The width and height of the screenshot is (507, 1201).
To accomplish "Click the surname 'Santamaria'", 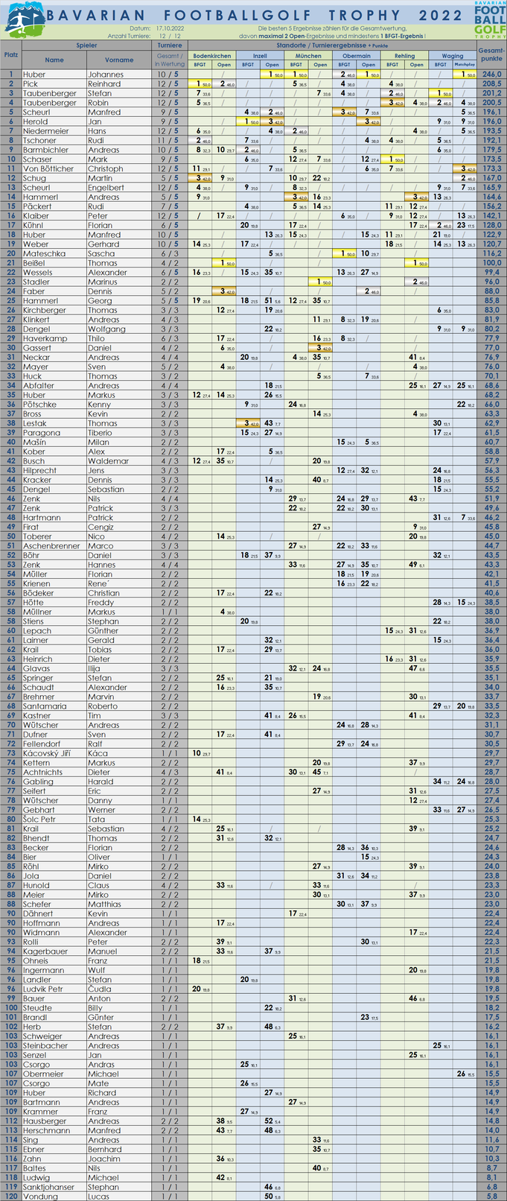I will point(45,706).
